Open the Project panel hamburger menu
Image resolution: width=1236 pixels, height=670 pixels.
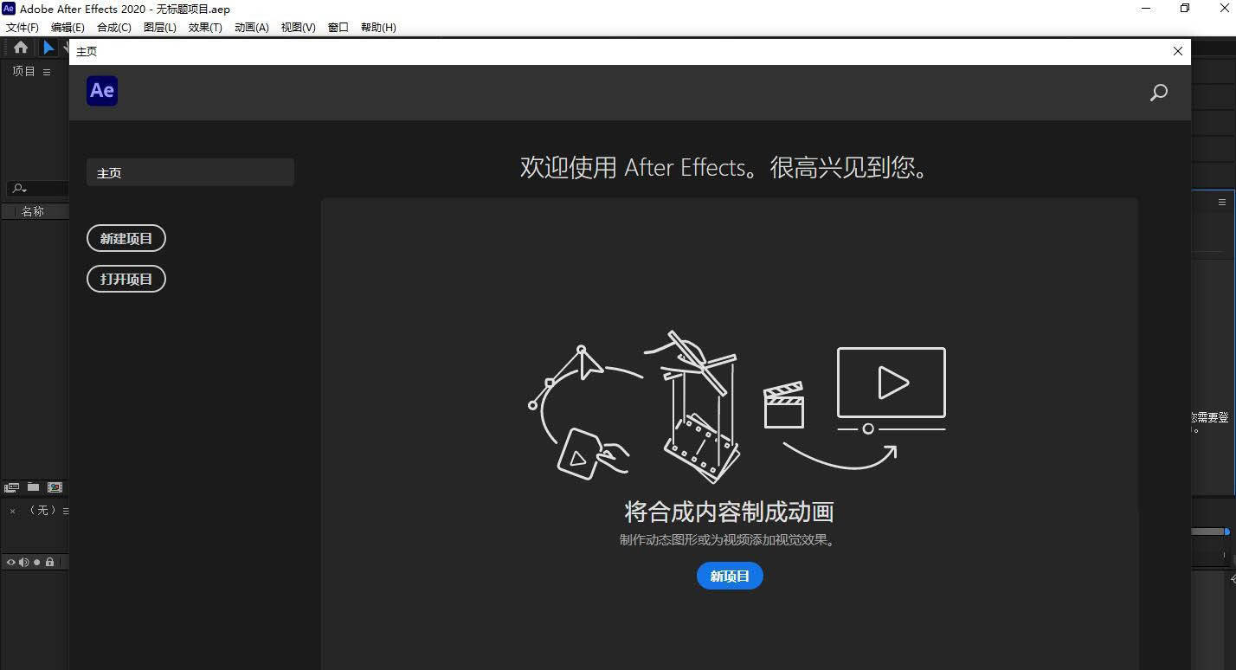click(47, 72)
